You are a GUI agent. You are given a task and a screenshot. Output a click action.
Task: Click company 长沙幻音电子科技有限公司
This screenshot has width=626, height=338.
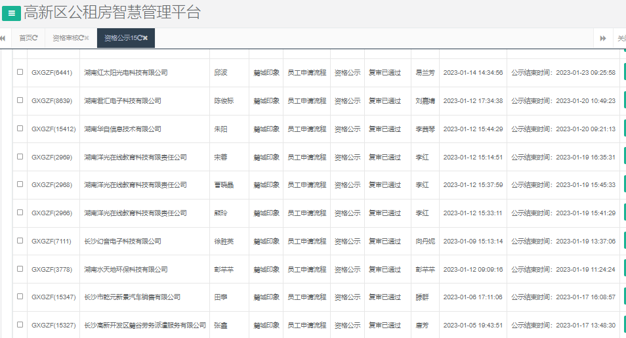point(123,242)
